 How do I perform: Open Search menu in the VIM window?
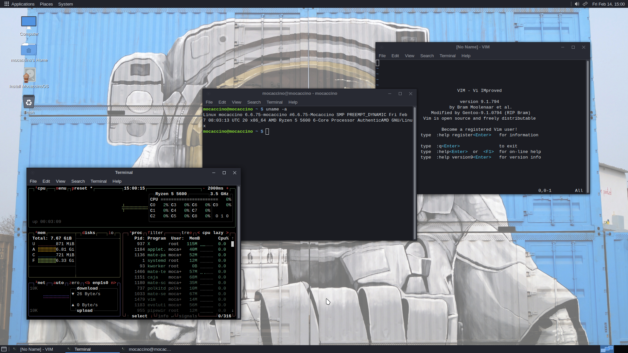click(427, 56)
